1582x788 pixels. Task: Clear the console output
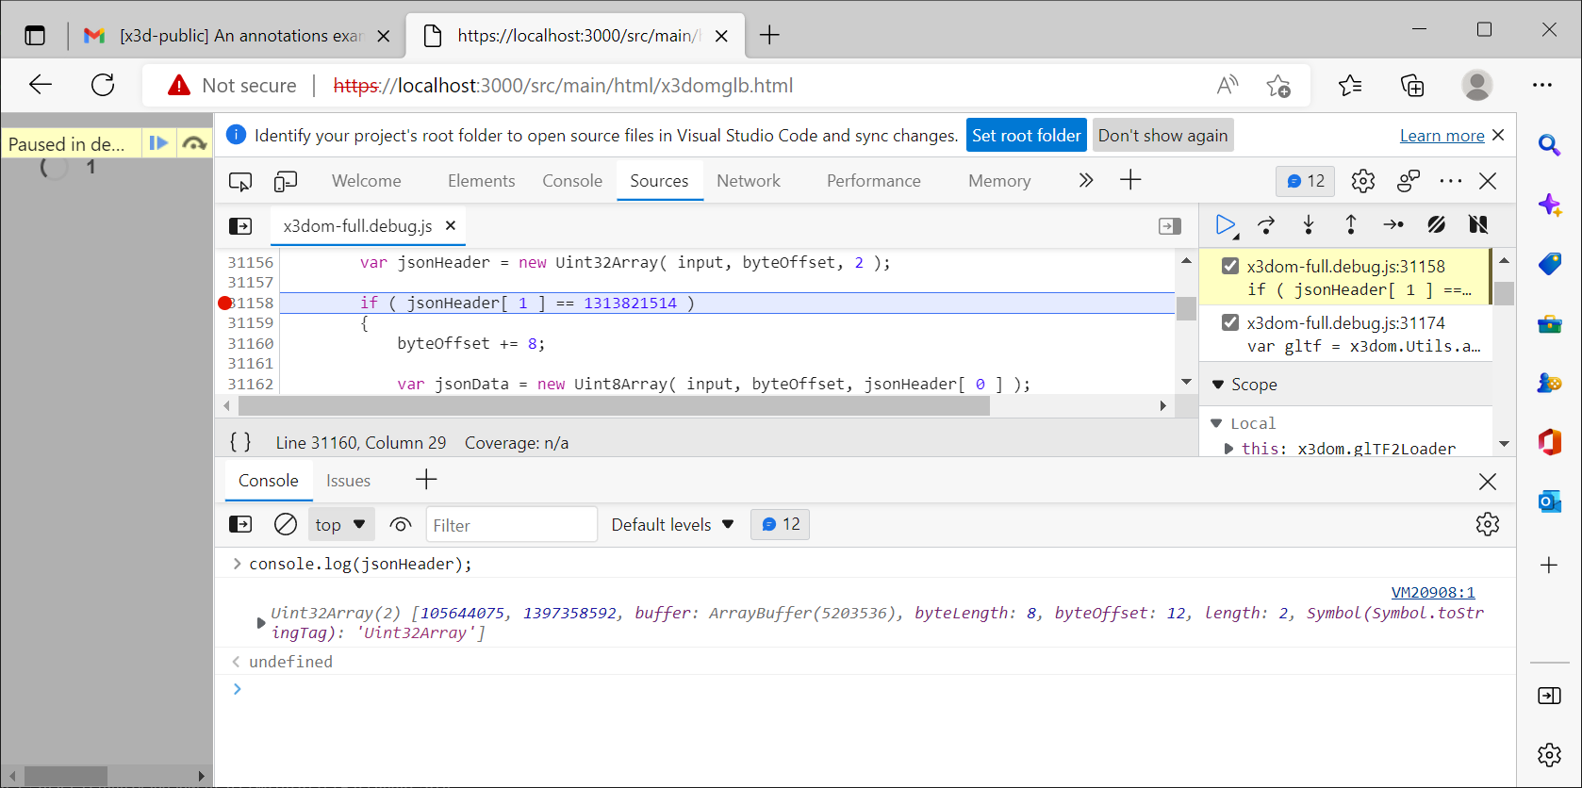coord(285,525)
